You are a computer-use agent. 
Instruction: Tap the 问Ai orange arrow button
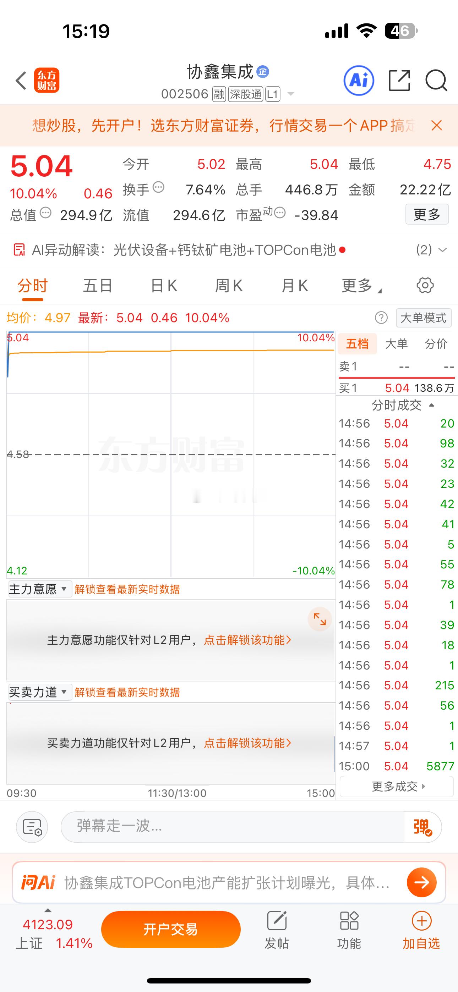(x=421, y=882)
